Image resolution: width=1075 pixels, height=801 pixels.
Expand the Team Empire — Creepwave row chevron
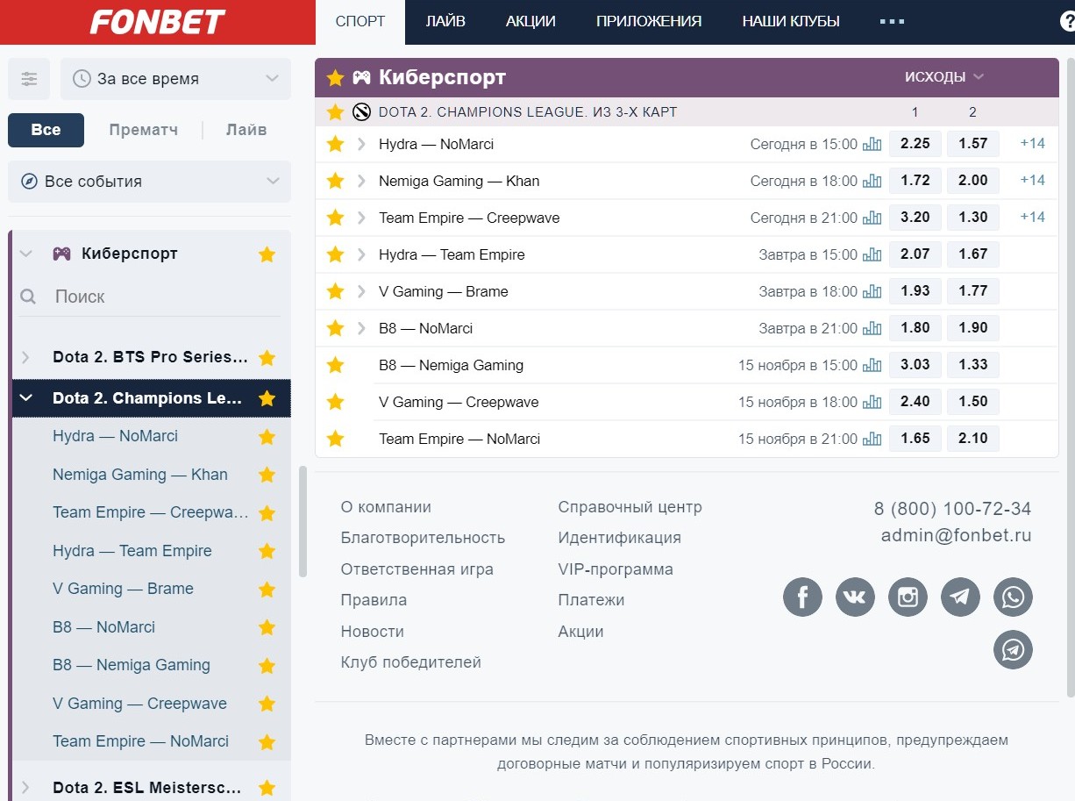pos(361,218)
